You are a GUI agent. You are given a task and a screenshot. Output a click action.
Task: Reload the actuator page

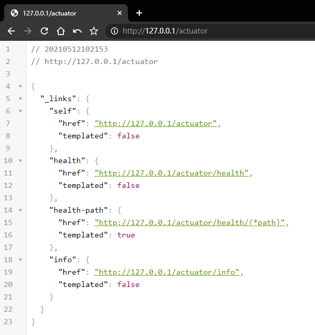click(x=44, y=31)
